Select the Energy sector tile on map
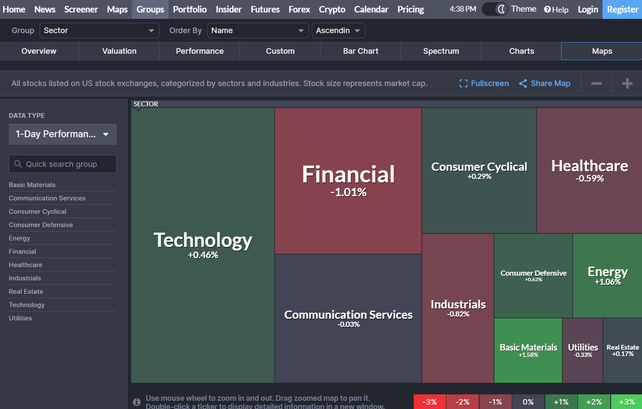Image resolution: width=642 pixels, height=409 pixels. pyautogui.click(x=607, y=275)
